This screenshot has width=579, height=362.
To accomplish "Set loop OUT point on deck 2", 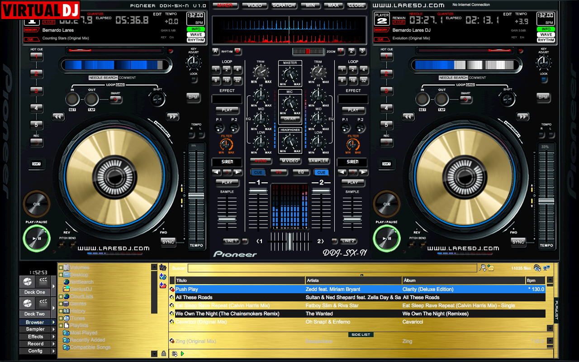I will [x=441, y=99].
